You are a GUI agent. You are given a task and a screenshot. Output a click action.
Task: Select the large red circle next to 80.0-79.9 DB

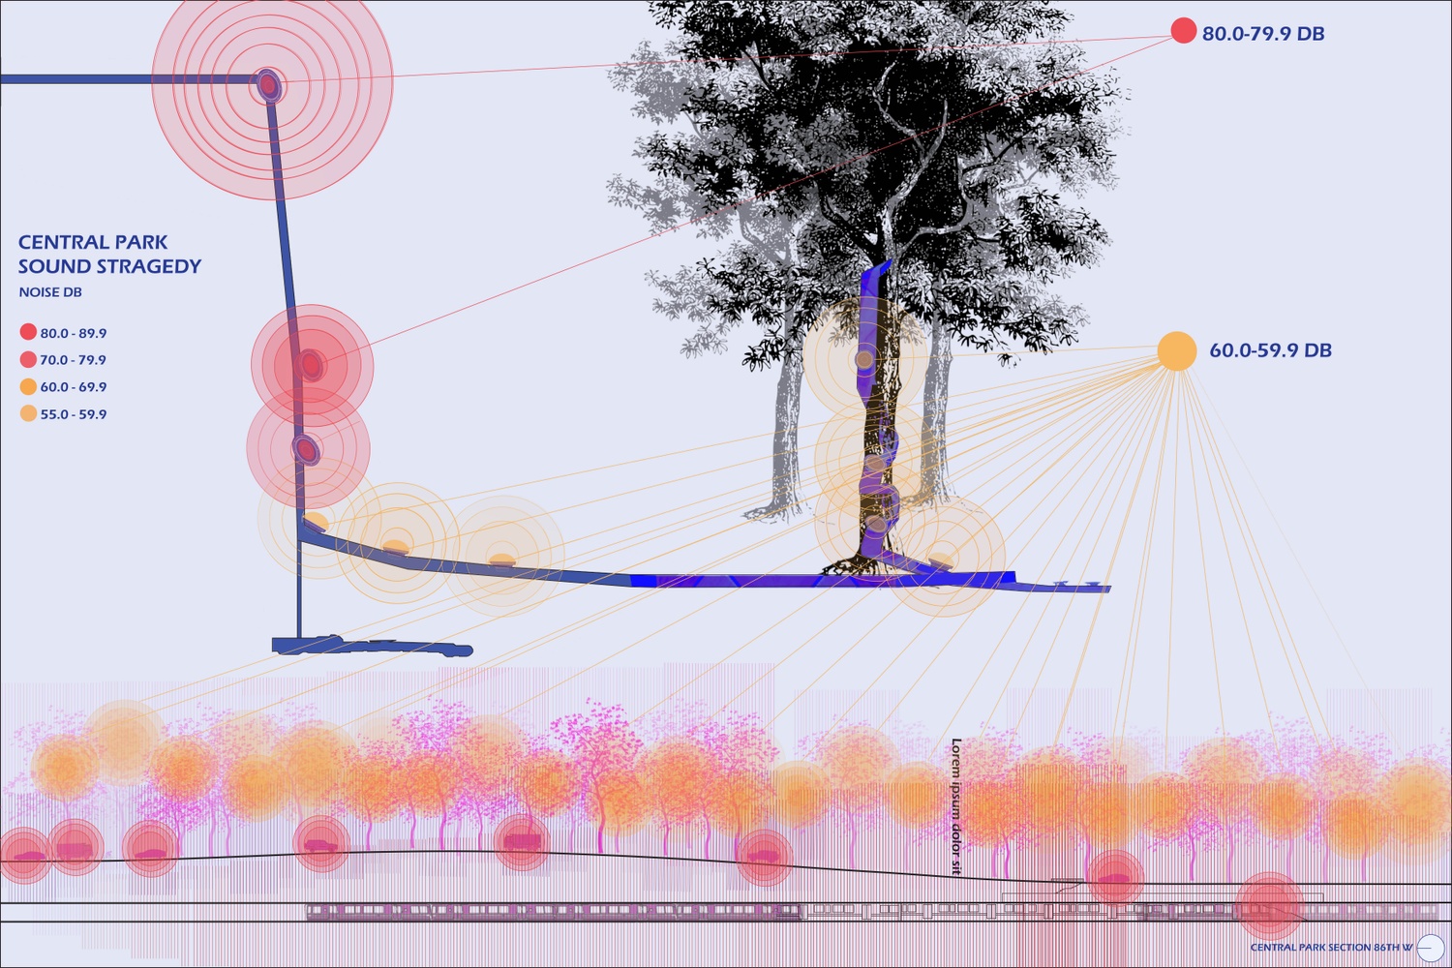click(1183, 30)
